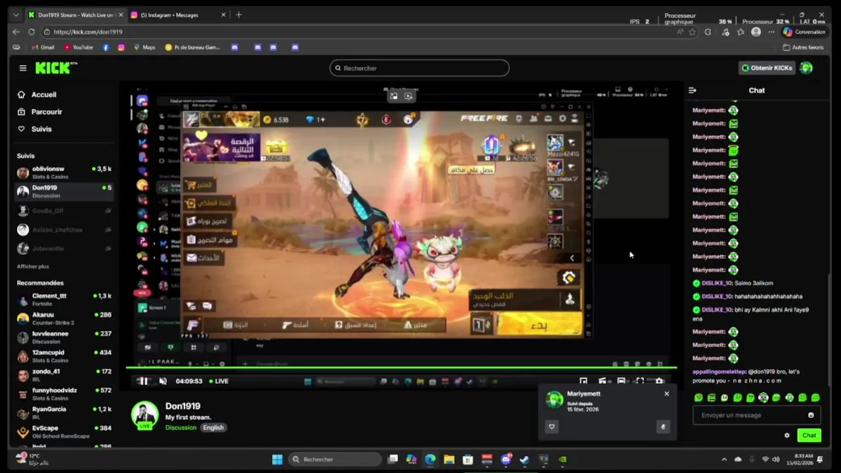The image size is (841, 473).
Task: Close the Mariyemett user card
Action: pos(666,394)
